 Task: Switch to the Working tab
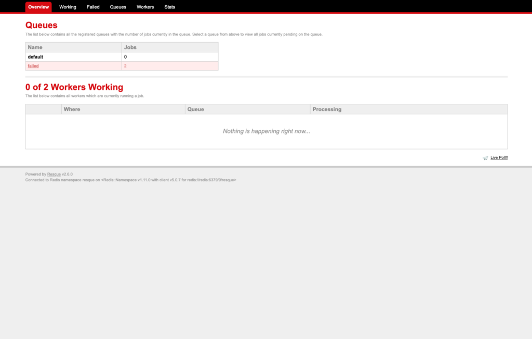pyautogui.click(x=68, y=7)
